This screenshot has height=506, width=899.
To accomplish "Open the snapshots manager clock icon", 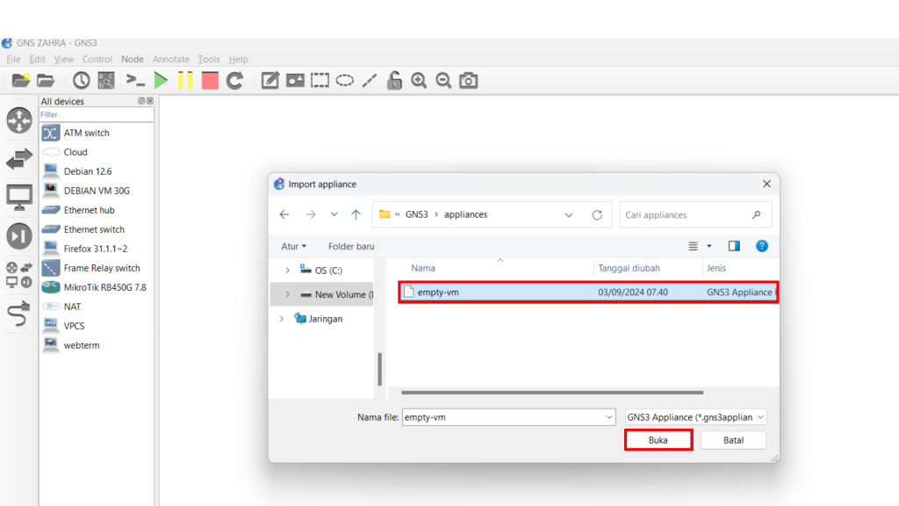I will point(82,81).
